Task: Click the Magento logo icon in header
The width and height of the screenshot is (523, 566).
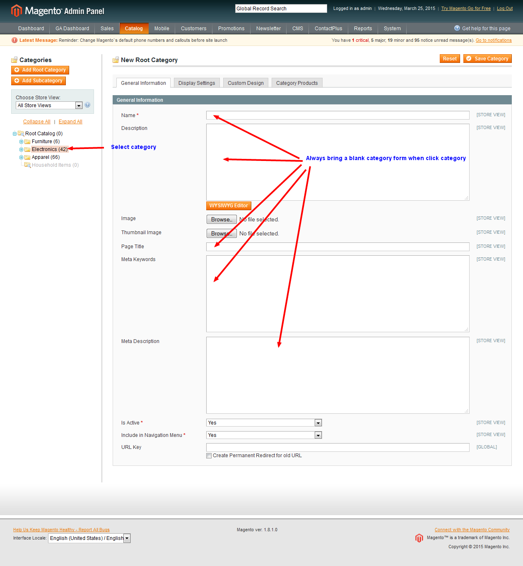Action: [x=16, y=10]
